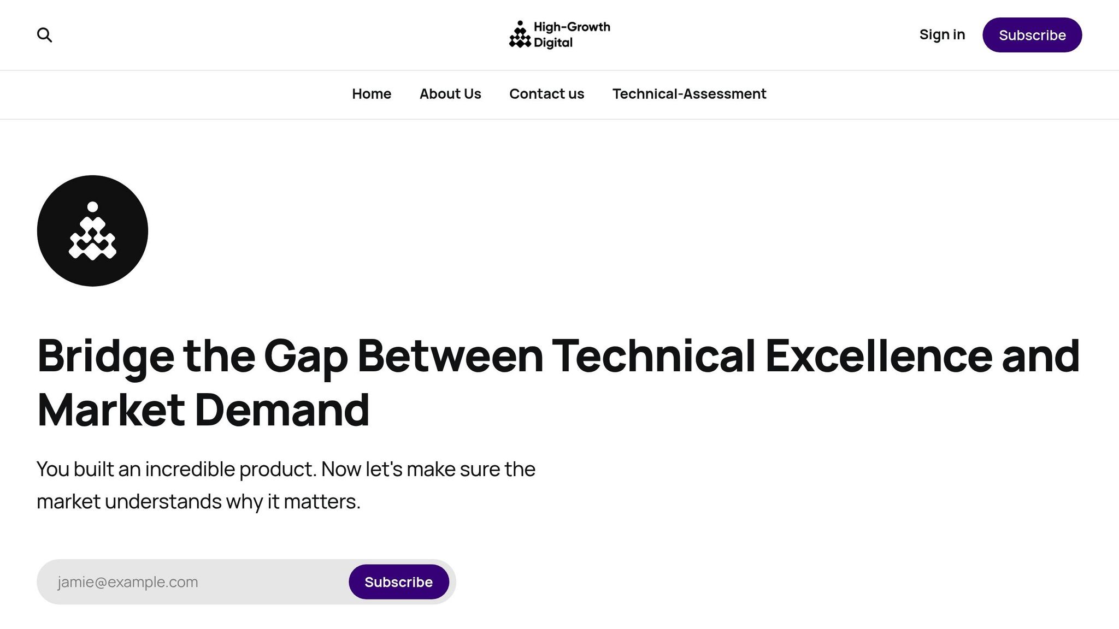Click the white dot atop the large emblem
Viewport: 1119px width, 629px height.
click(92, 207)
